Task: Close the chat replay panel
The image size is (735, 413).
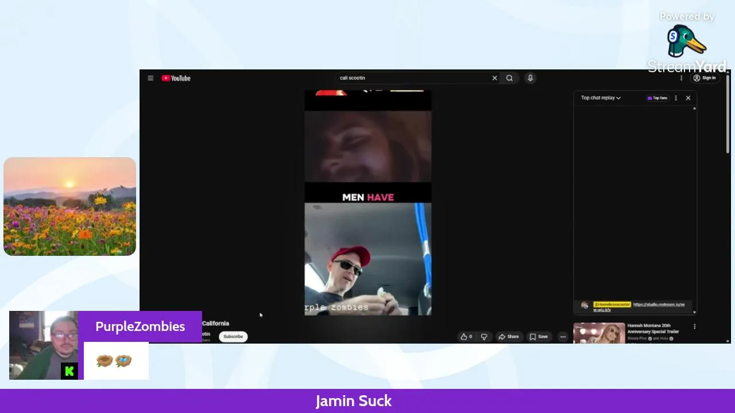Action: click(x=688, y=98)
